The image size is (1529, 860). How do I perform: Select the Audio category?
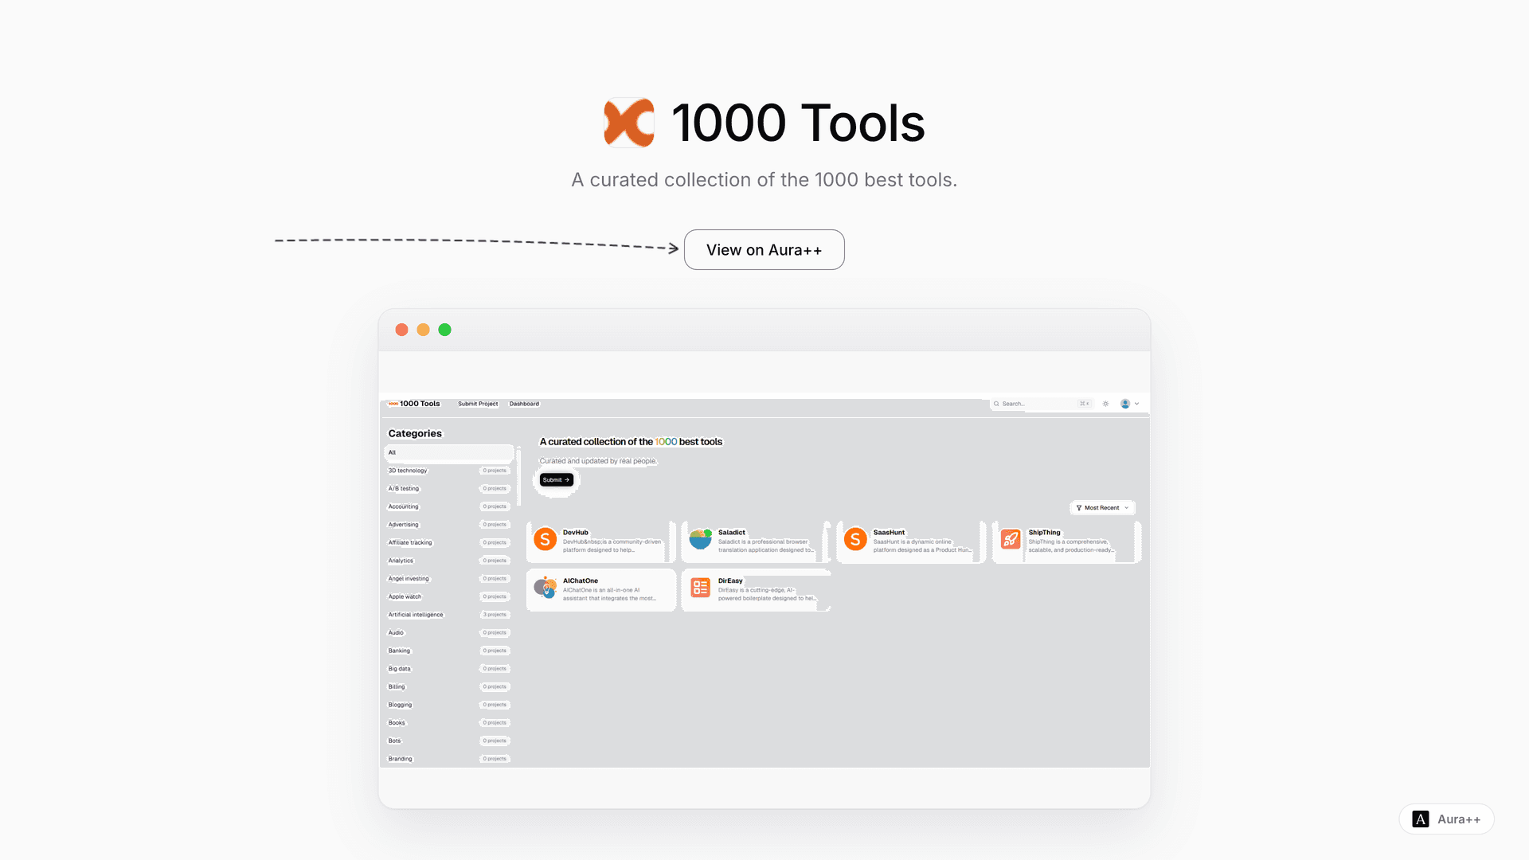pyautogui.click(x=396, y=633)
